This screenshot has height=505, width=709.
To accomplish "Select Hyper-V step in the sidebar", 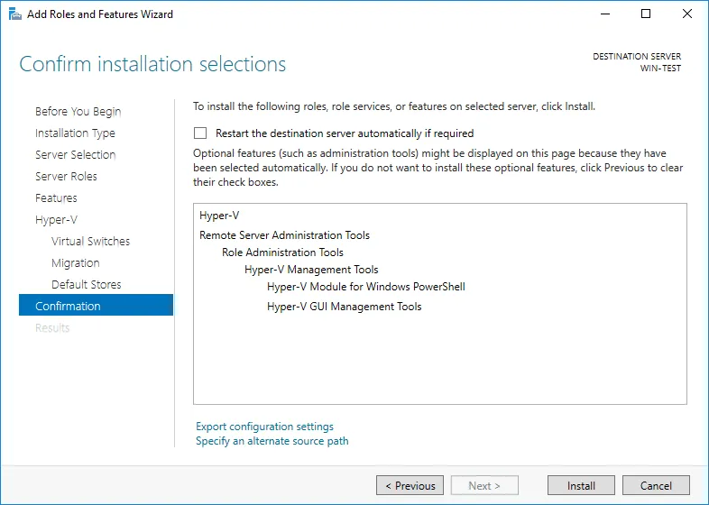I will (54, 220).
